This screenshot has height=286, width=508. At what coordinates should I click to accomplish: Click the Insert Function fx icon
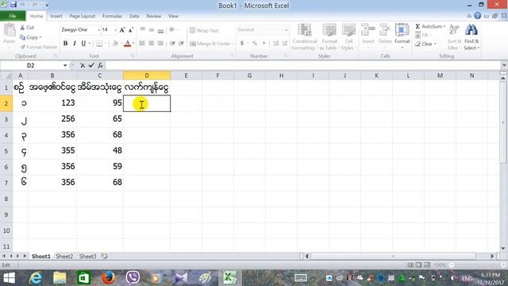[x=100, y=65]
